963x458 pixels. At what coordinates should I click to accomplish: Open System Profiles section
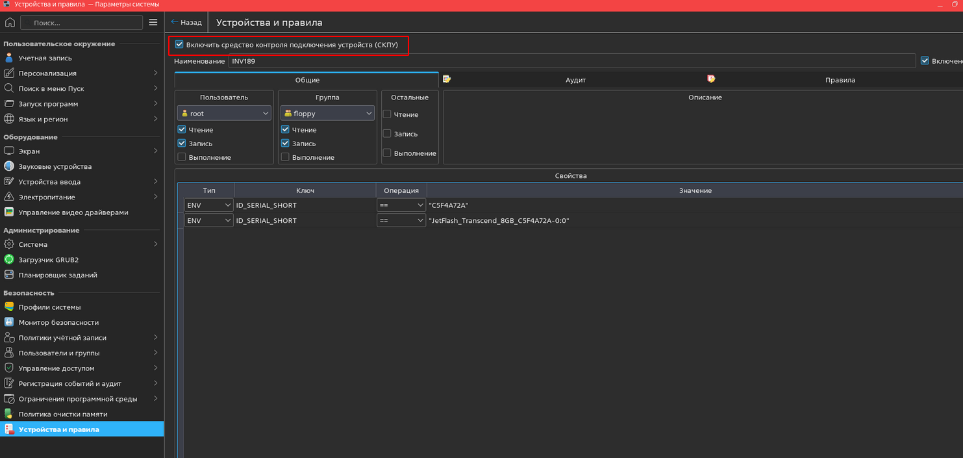tap(49, 307)
